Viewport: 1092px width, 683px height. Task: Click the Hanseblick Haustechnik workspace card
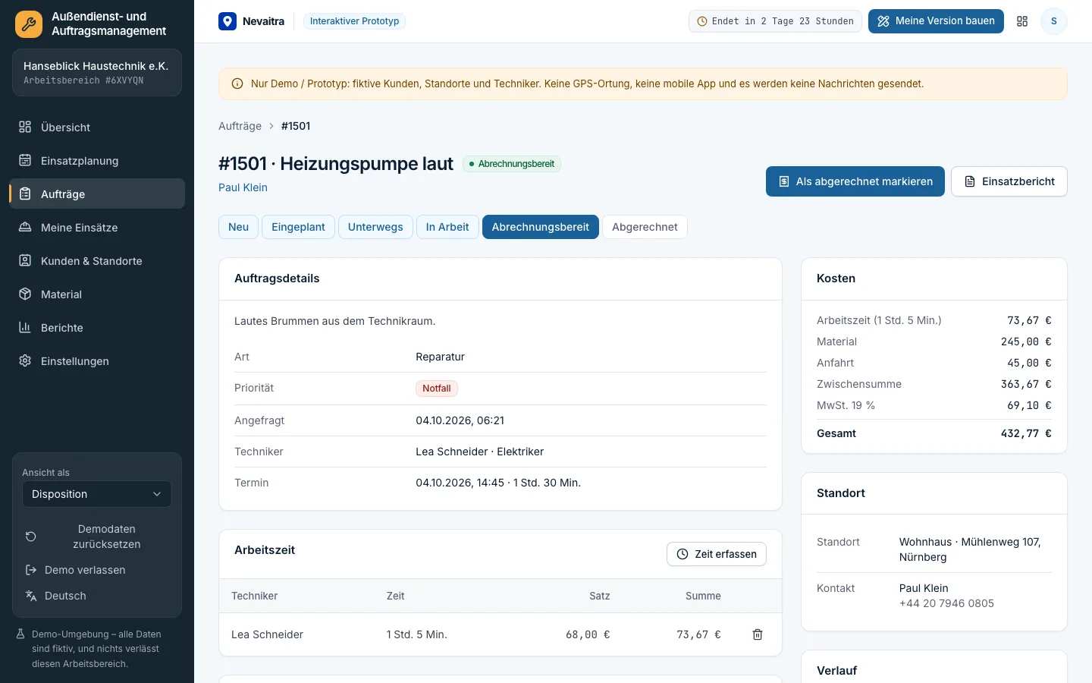pos(97,73)
